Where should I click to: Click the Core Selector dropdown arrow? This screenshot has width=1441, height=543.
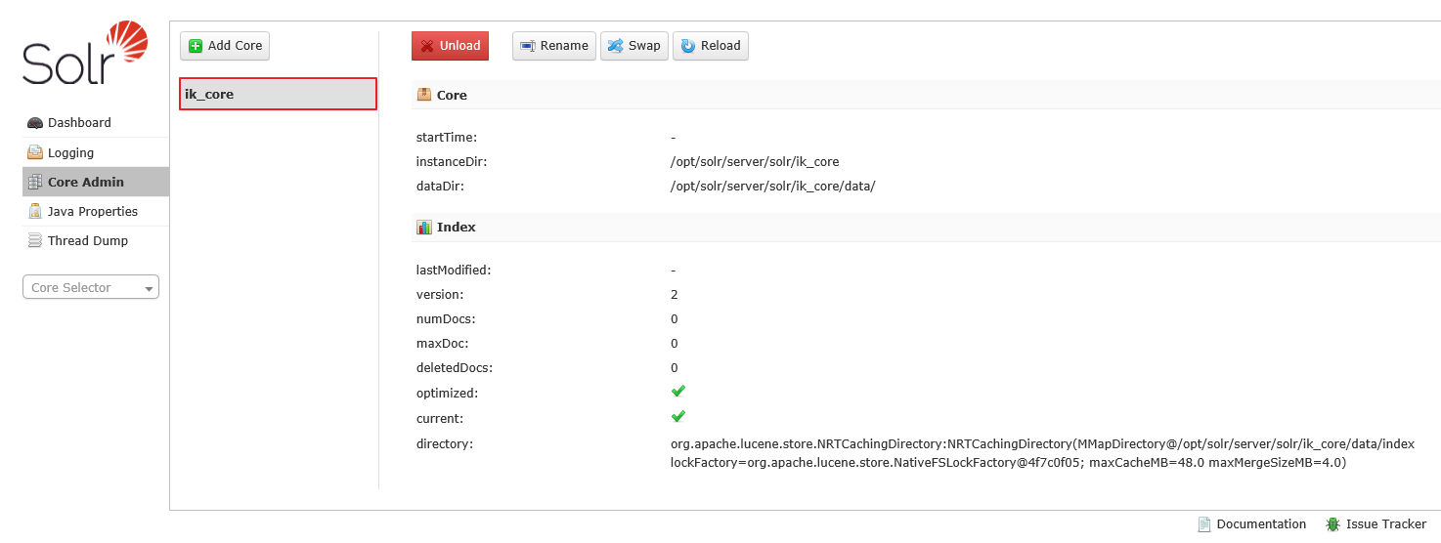149,288
